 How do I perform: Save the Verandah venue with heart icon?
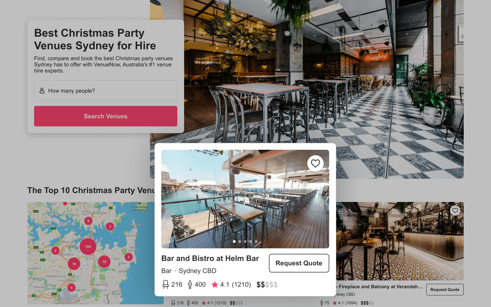tap(455, 210)
